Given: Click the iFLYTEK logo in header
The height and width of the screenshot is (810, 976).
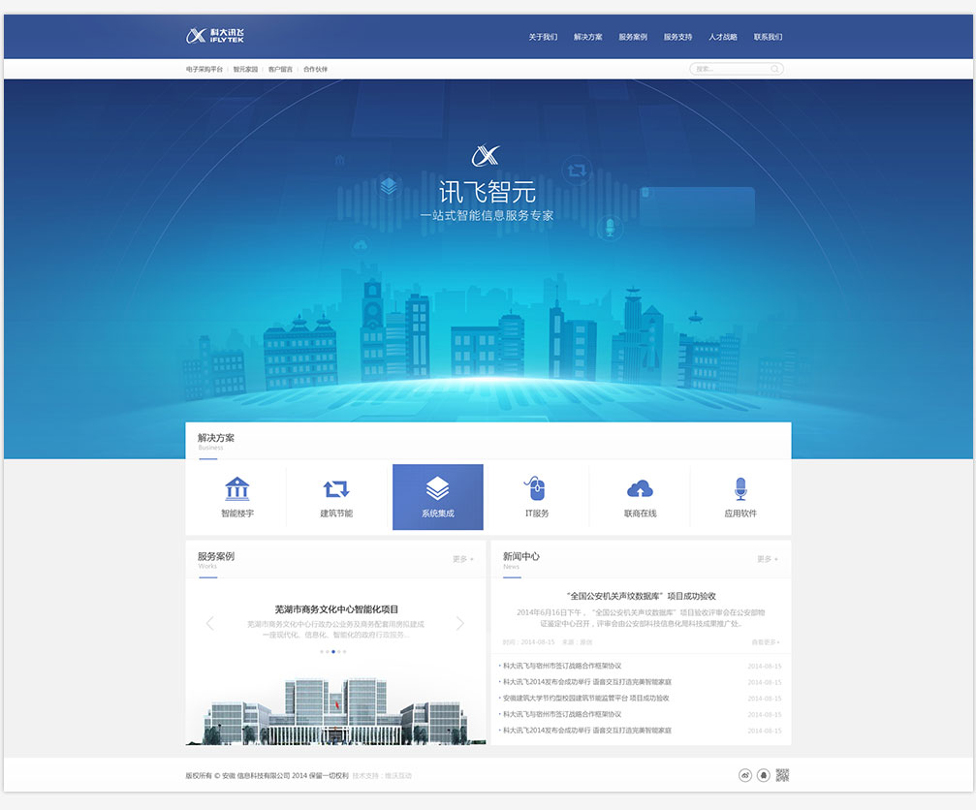Looking at the screenshot, I should click(x=215, y=36).
